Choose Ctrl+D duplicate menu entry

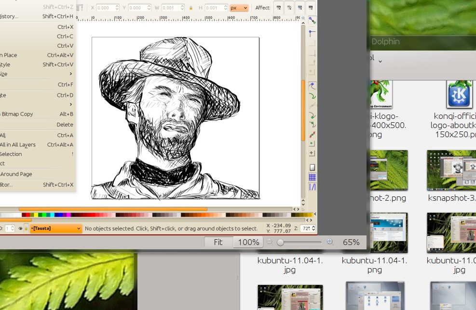(x=37, y=95)
